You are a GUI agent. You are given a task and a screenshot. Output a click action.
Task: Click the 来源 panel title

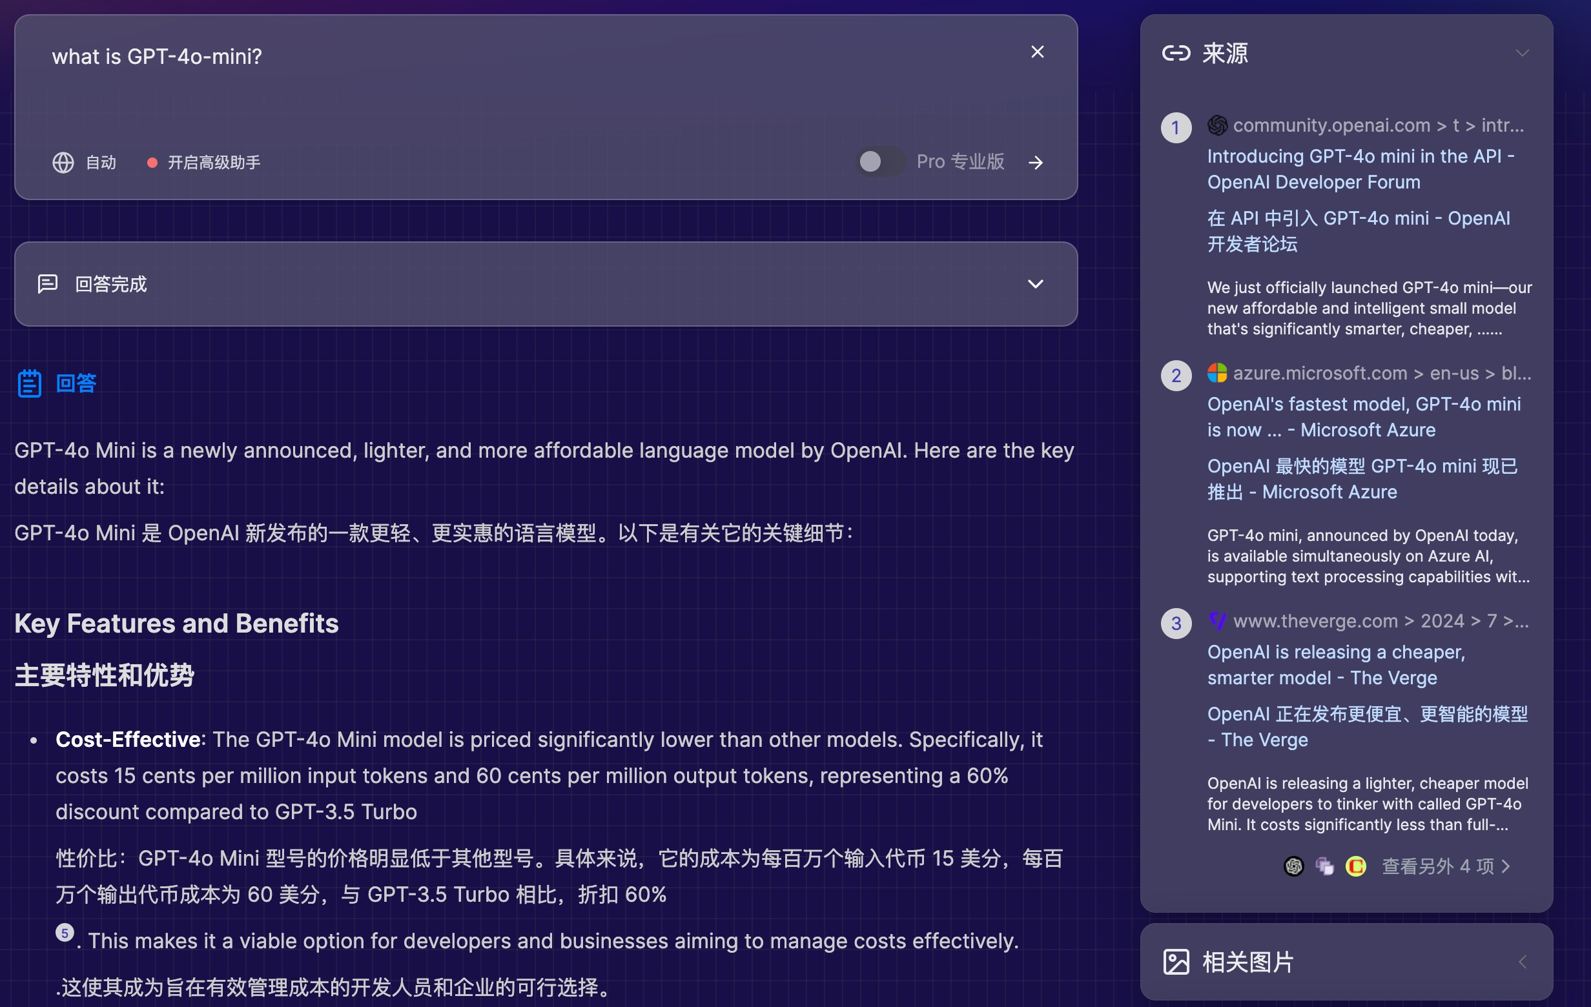(x=1225, y=53)
